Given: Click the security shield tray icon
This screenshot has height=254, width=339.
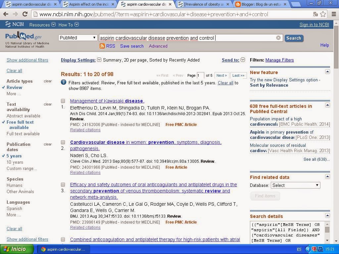Looking at the screenshot, I should click(315, 249).
